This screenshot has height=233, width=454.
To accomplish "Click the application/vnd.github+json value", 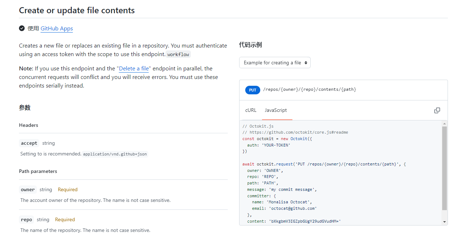I will [115, 154].
